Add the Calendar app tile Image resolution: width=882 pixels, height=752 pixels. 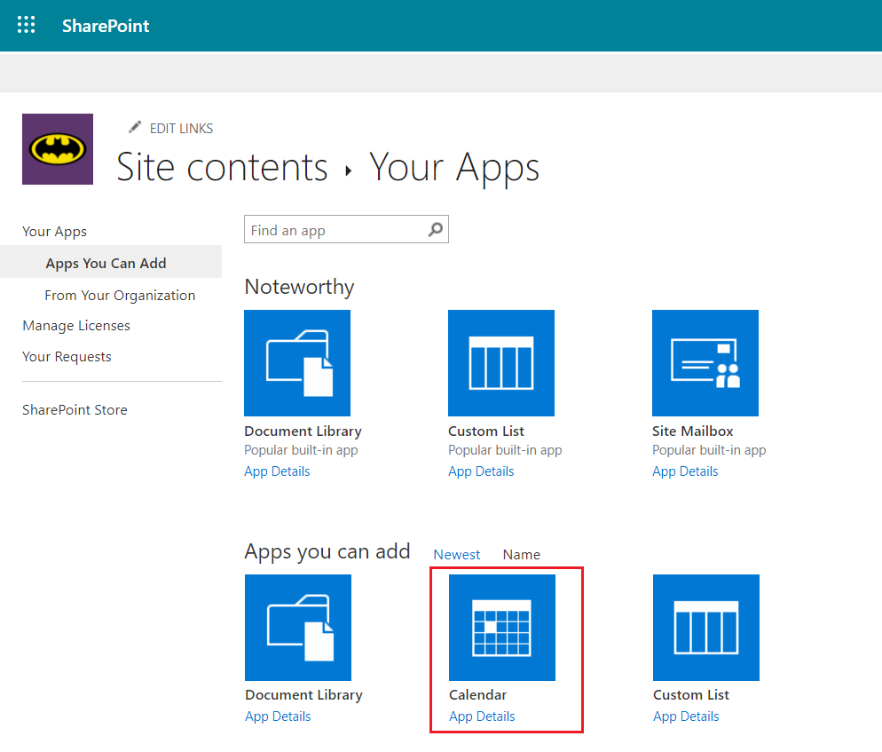coord(502,628)
